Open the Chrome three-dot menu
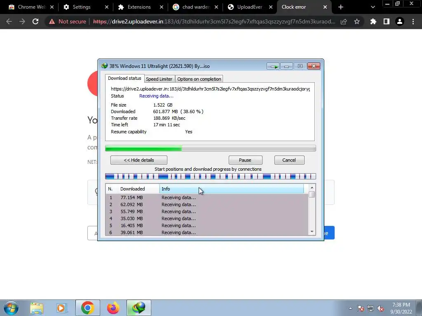422x316 pixels. click(x=413, y=21)
